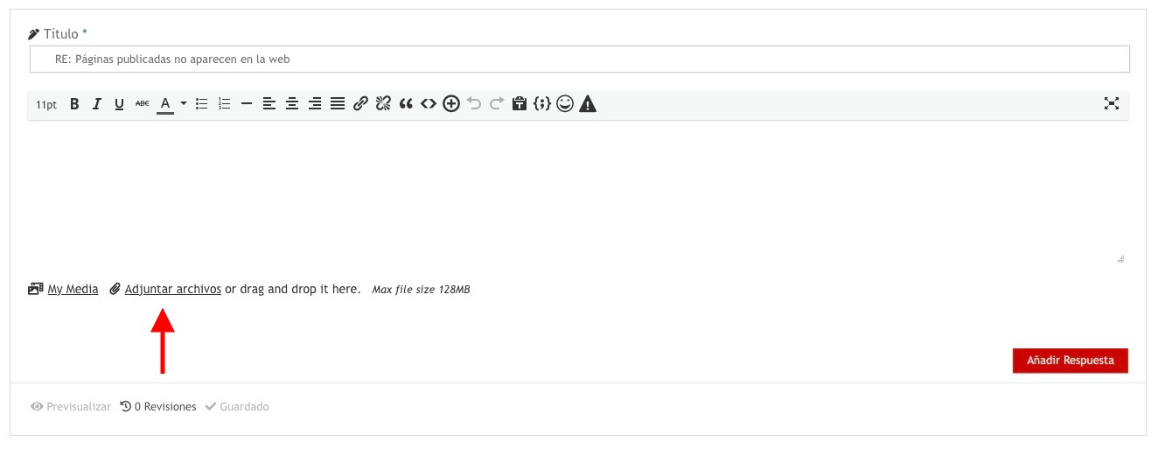
Task: Insert a blockquote
Action: click(406, 104)
